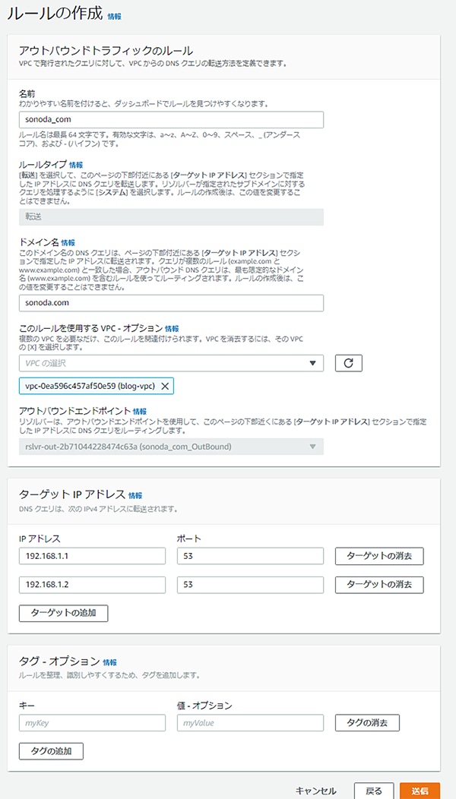The image size is (456, 799).
Task: Submit the rule with 送信 button
Action: pos(420,791)
